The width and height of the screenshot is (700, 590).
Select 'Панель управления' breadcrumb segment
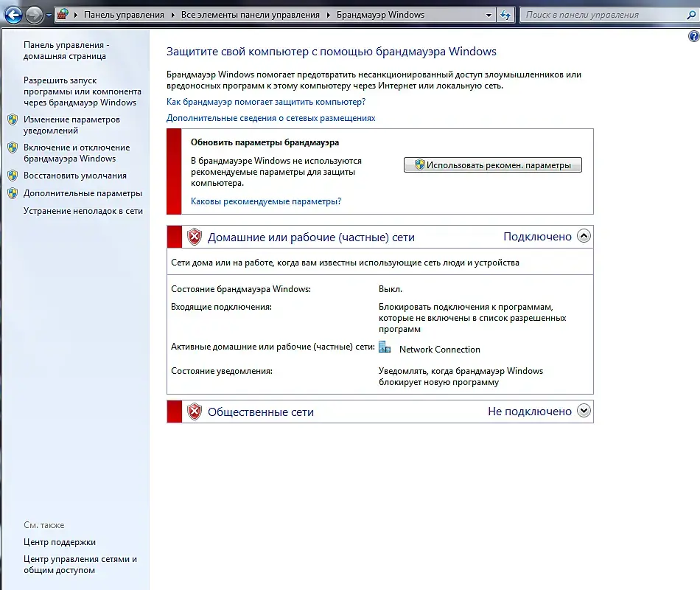(124, 15)
